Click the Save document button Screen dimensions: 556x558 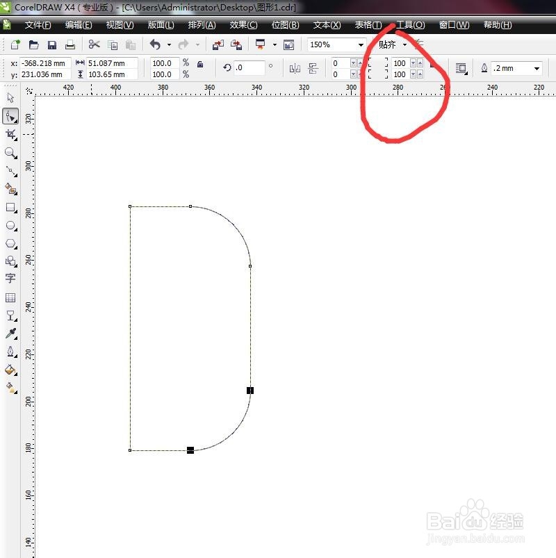click(x=51, y=44)
